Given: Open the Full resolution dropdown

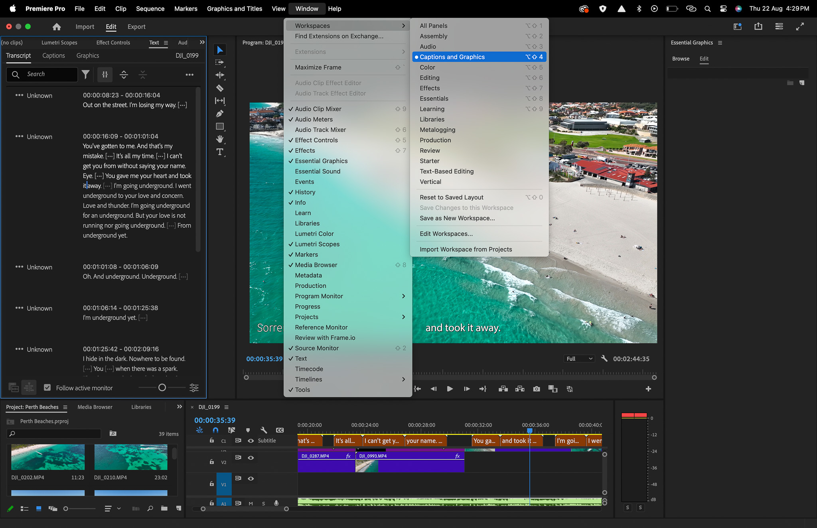Looking at the screenshot, I should (x=579, y=359).
